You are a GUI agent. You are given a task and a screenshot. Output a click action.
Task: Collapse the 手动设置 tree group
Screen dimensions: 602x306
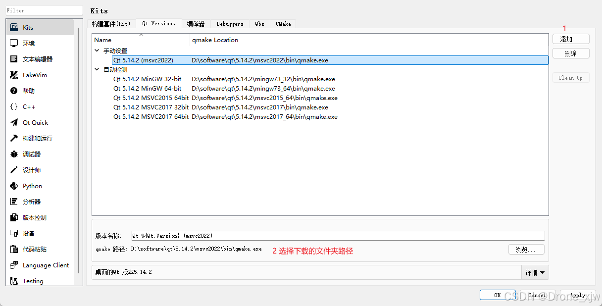click(x=97, y=51)
